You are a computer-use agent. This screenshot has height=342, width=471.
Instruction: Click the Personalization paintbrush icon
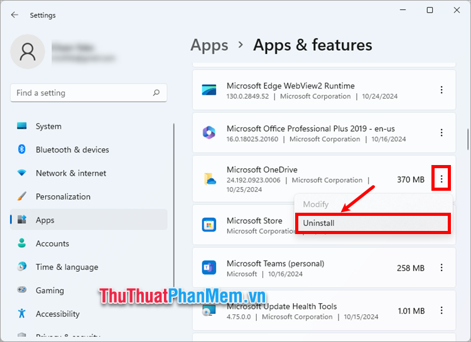click(x=21, y=196)
